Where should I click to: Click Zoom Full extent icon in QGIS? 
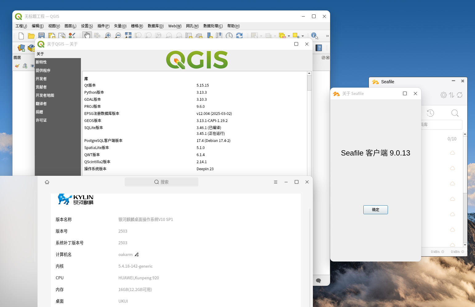128,36
